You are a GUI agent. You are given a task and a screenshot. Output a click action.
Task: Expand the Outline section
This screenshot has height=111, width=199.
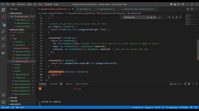tap(13, 98)
